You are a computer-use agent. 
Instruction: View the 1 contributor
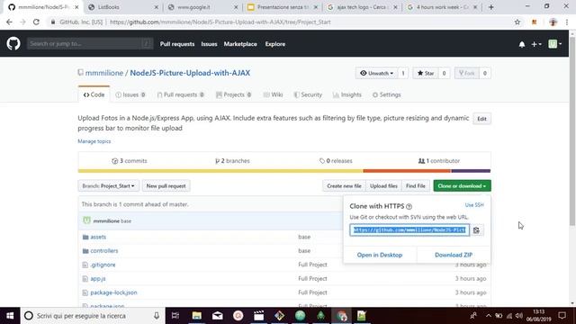pos(439,161)
